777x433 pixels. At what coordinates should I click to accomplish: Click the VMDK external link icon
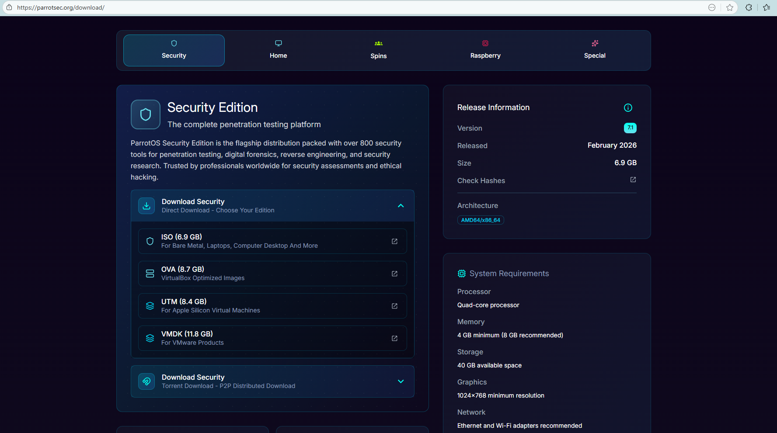click(394, 338)
